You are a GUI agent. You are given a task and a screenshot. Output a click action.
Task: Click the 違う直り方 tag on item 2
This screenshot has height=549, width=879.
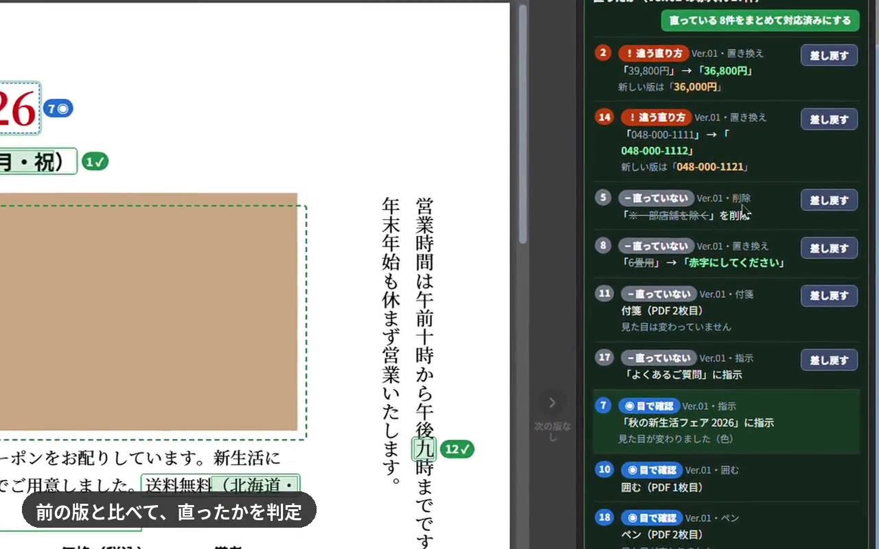pyautogui.click(x=653, y=53)
